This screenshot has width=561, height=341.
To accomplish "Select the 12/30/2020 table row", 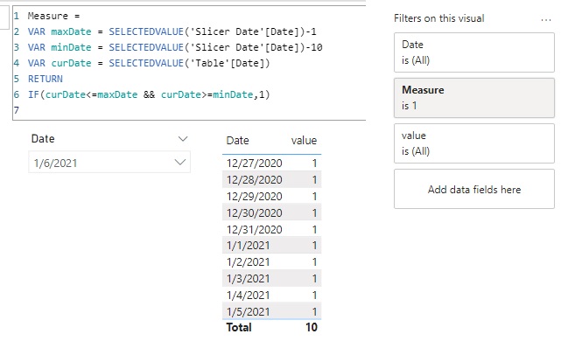I will click(272, 212).
